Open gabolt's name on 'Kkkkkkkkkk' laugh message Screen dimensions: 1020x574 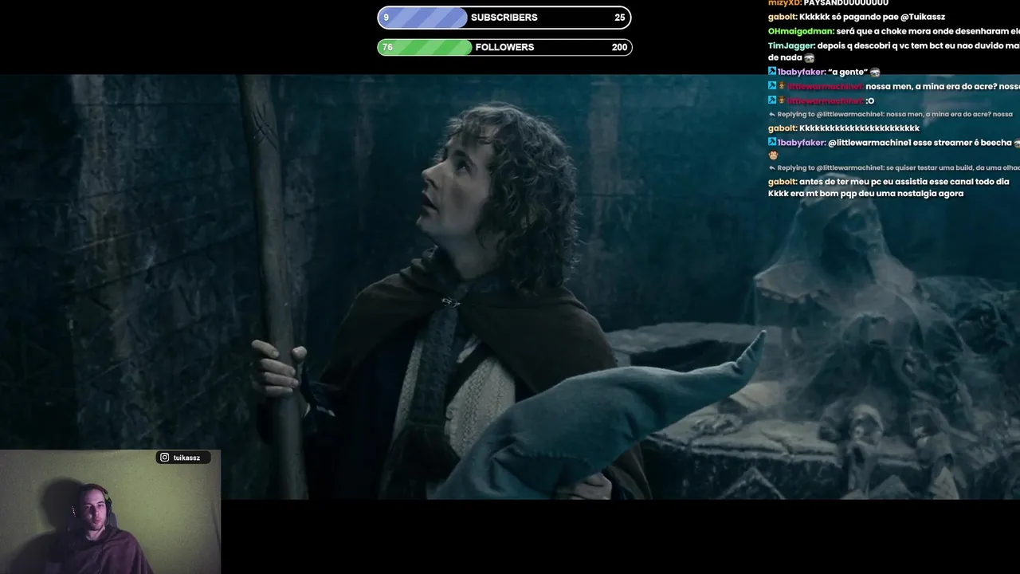click(783, 128)
